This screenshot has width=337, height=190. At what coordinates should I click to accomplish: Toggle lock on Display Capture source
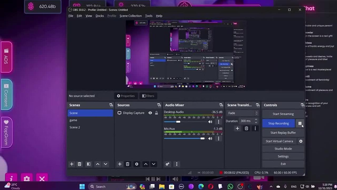pos(156,113)
